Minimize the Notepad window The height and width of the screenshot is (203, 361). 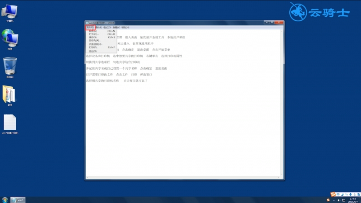267,22
